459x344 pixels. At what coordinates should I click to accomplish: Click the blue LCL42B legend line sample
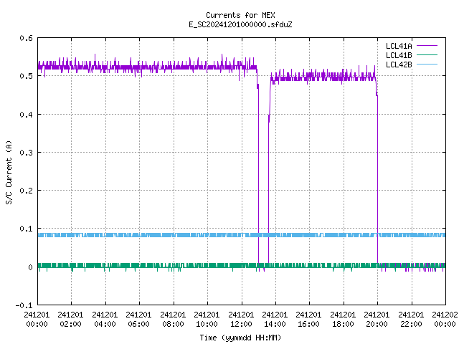[x=427, y=64]
